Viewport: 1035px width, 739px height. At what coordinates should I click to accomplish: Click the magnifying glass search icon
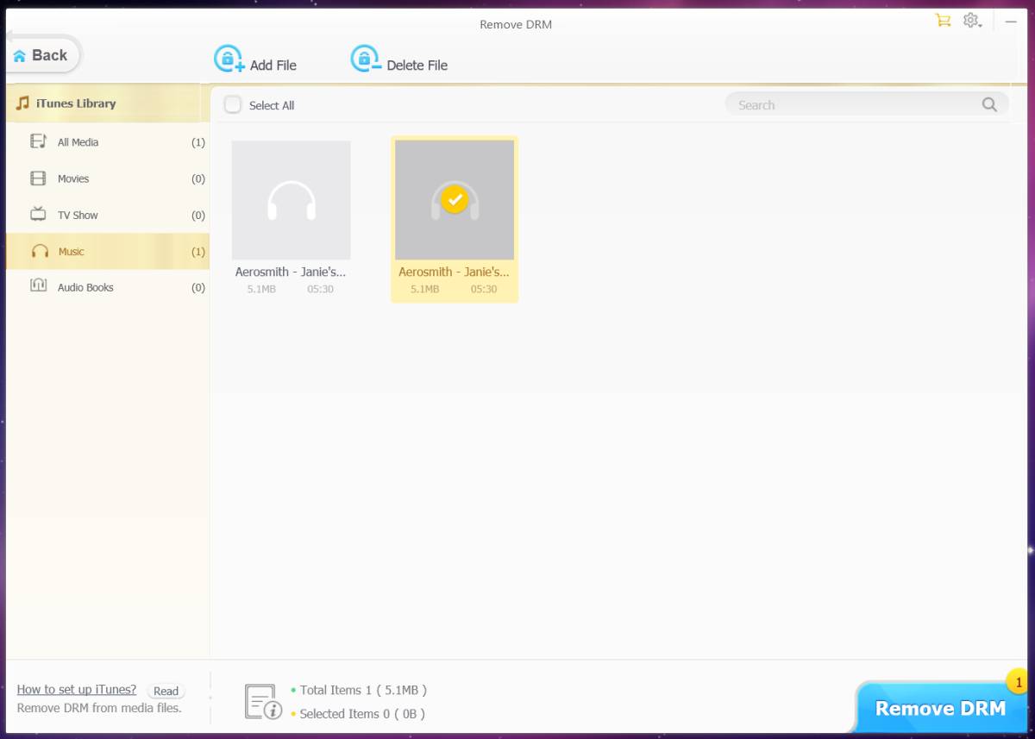[x=989, y=104]
